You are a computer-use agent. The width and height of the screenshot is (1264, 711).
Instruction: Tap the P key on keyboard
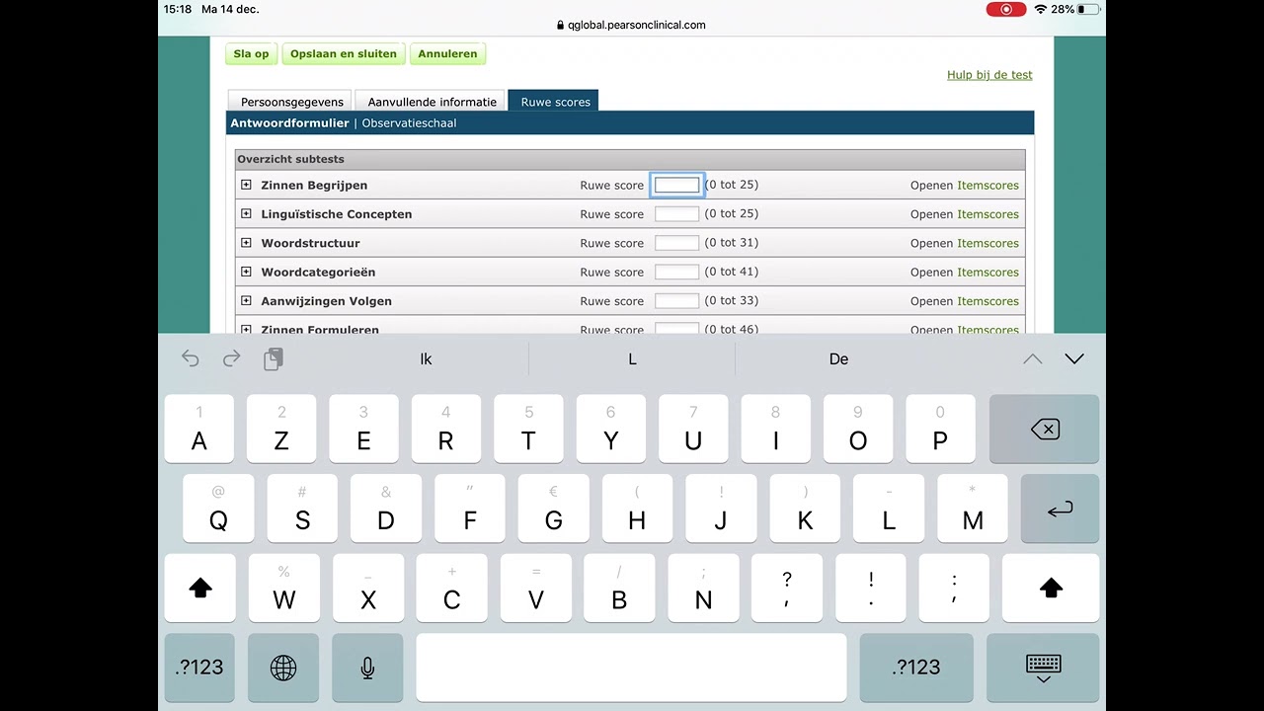tap(940, 430)
